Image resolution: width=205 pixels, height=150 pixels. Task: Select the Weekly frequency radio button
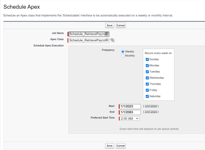[x=123, y=52]
